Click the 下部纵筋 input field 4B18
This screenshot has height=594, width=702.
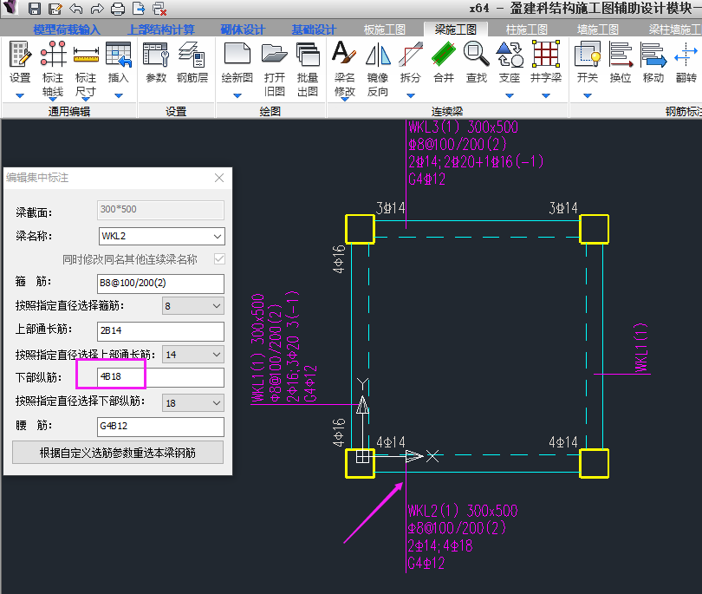coord(160,377)
